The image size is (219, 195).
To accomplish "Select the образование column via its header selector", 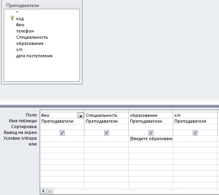I will point(151,111).
